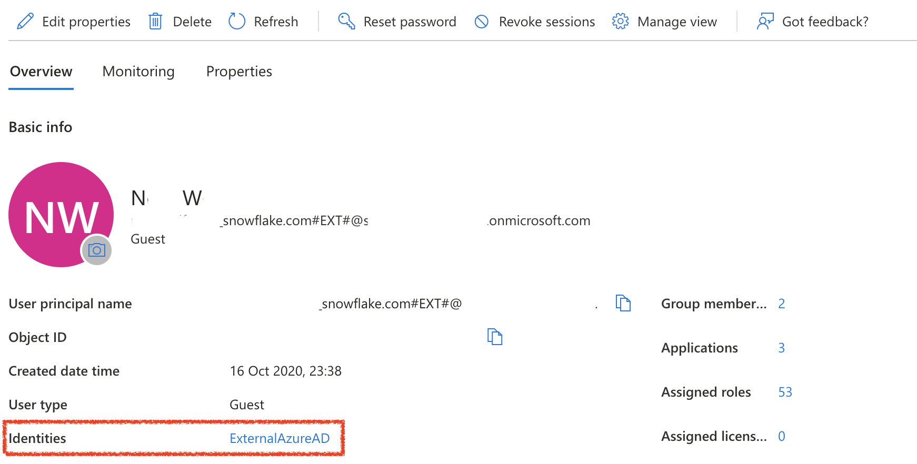Click the Revoke sessions prohibited icon

pyautogui.click(x=482, y=22)
